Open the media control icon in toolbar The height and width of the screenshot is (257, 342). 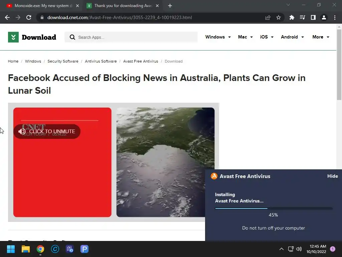(303, 17)
